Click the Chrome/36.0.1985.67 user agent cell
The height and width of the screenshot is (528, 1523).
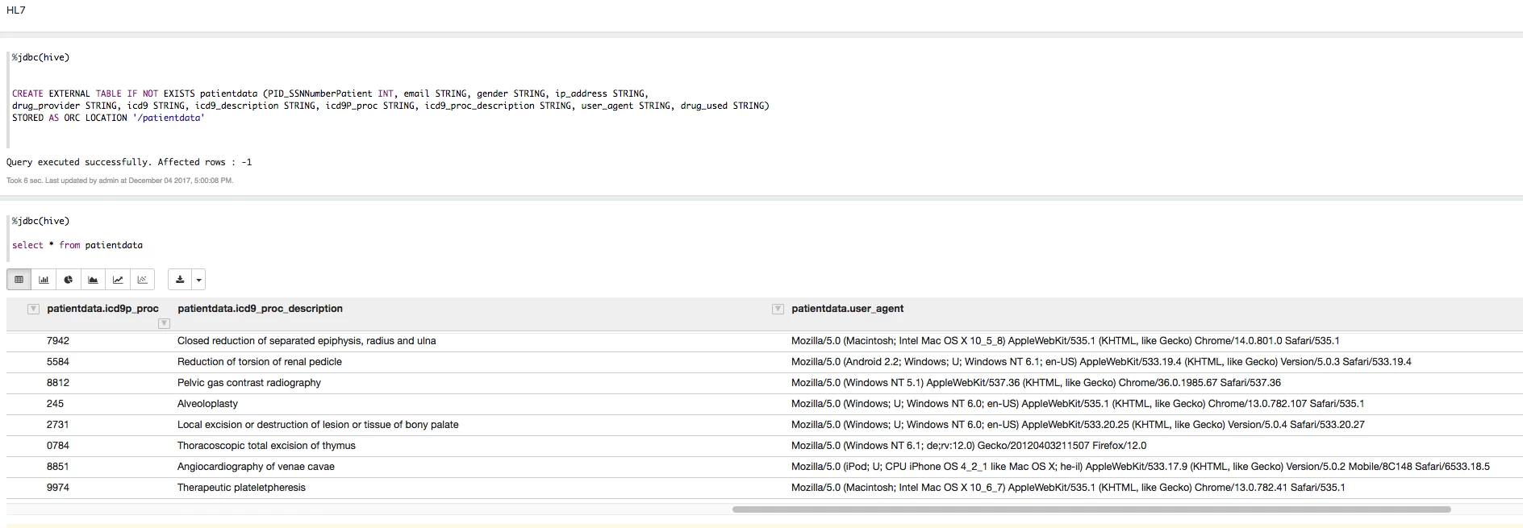1036,383
